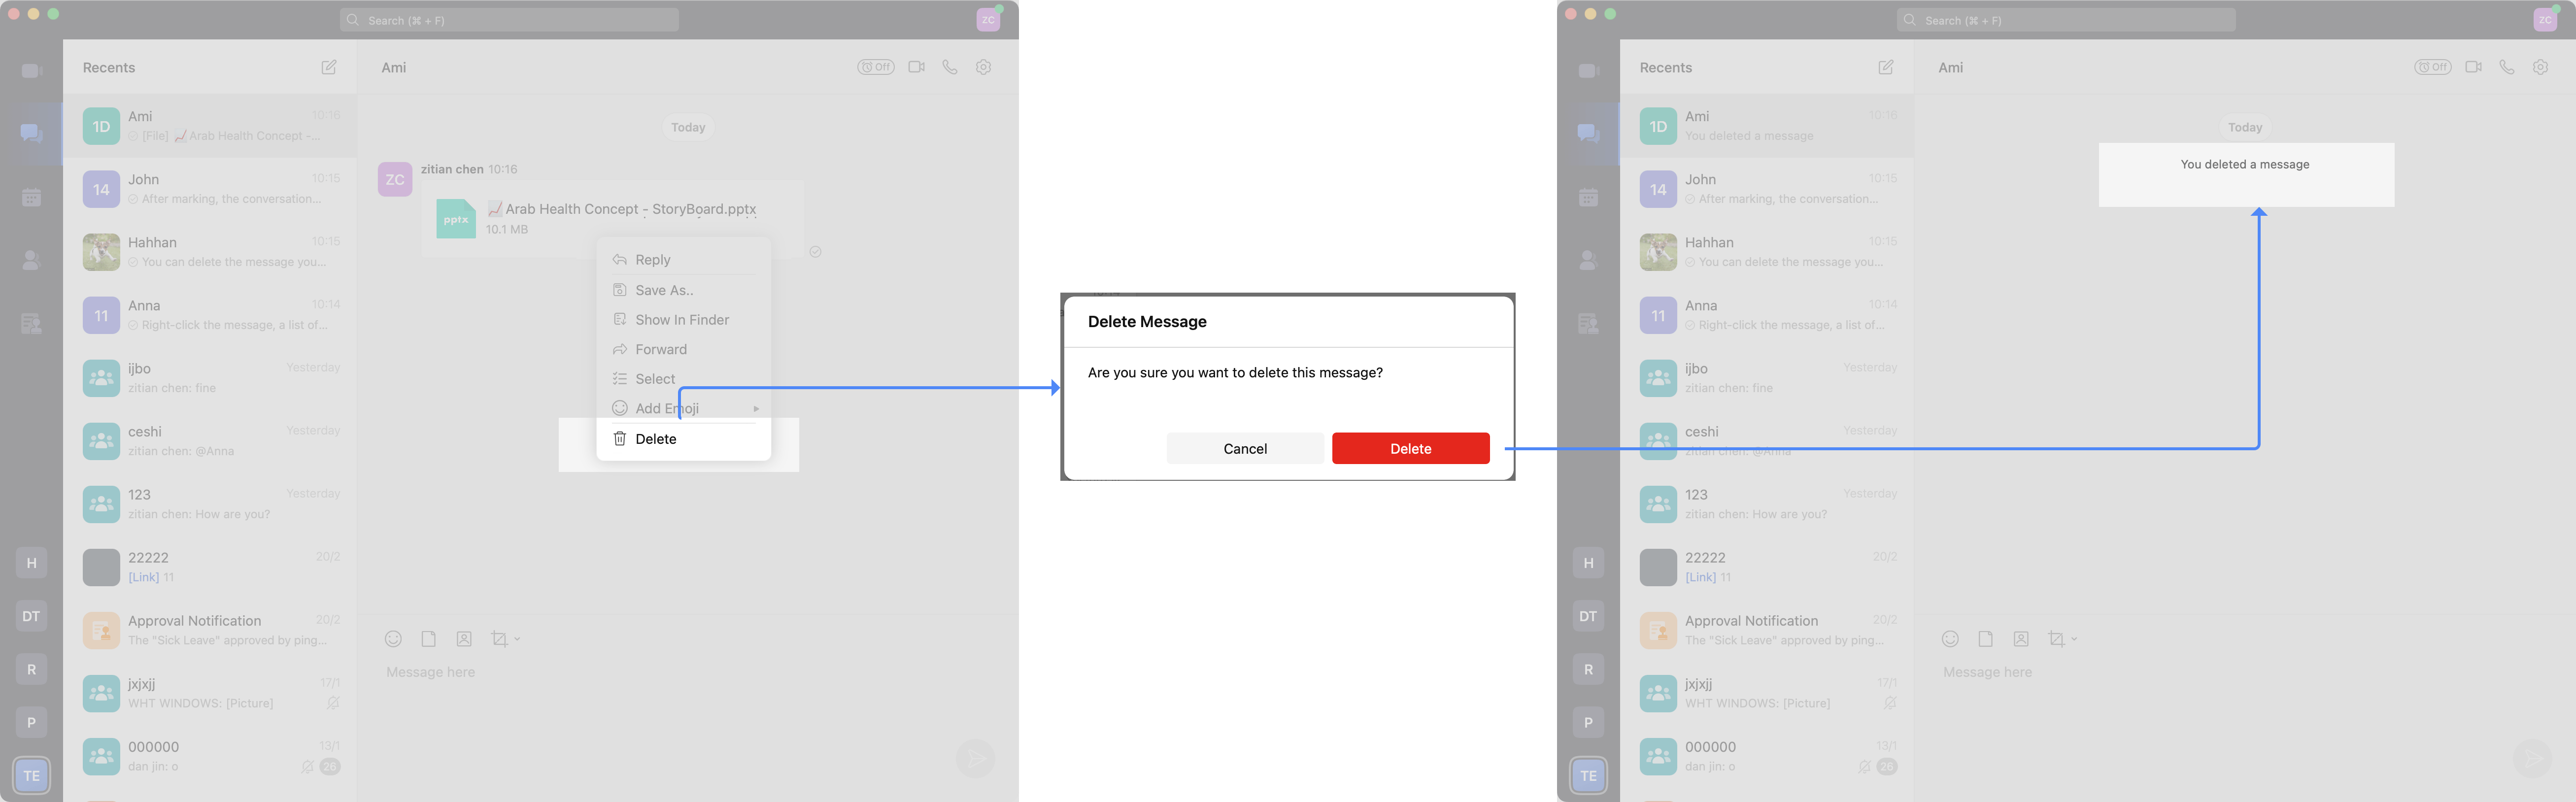Start voice call with phone icon in deleted-message window
2576x802 pixels.
click(2506, 67)
